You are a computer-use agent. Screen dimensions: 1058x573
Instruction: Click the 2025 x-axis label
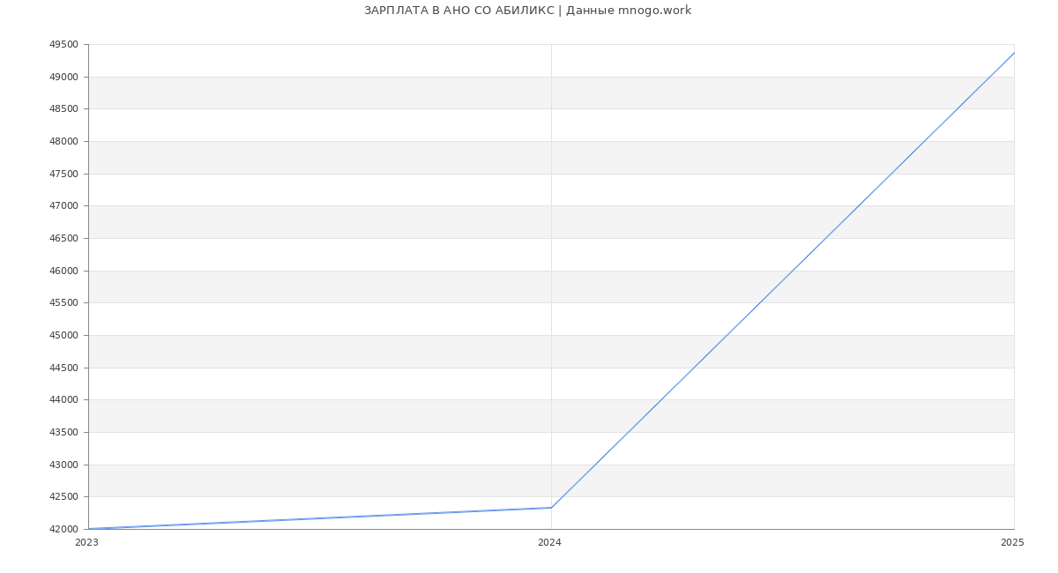click(1011, 543)
